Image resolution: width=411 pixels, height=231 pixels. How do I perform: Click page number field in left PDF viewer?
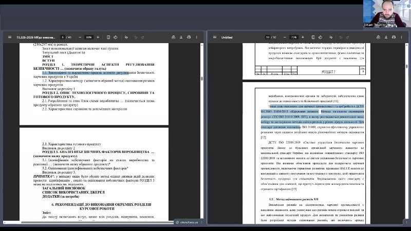pyautogui.click(x=63, y=37)
